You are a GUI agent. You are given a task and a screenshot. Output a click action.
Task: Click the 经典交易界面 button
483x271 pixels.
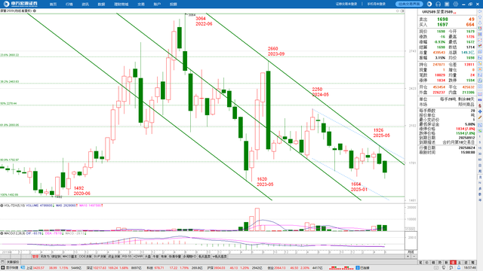click(409, 4)
